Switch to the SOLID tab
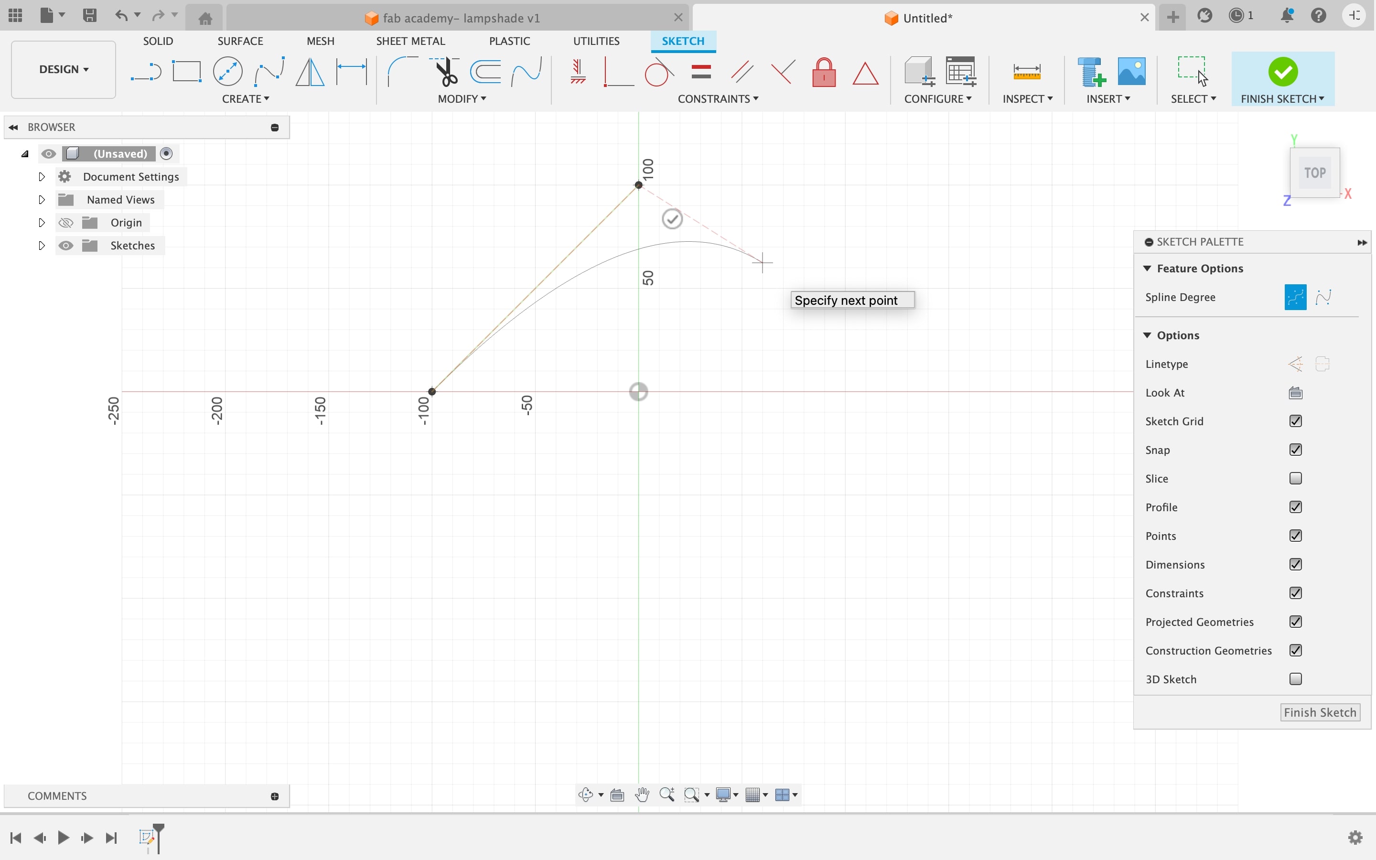 click(x=158, y=41)
